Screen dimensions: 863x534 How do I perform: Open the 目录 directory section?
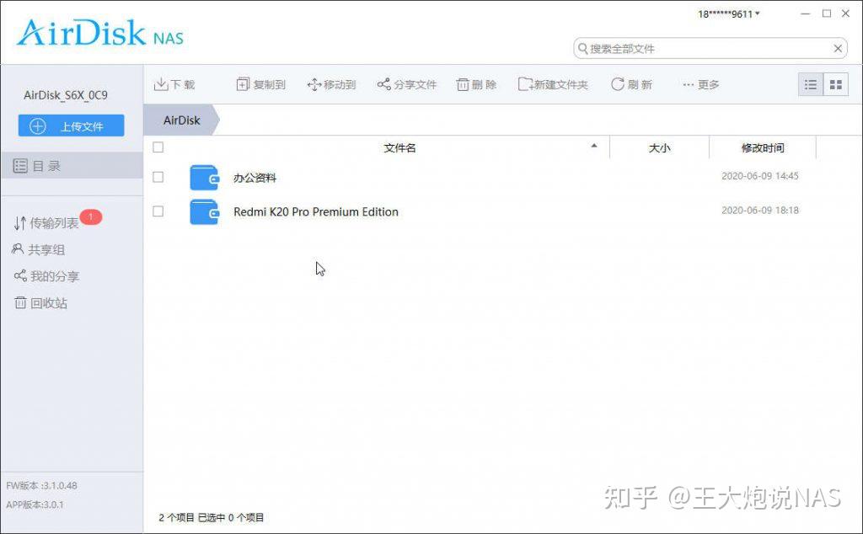coord(38,166)
